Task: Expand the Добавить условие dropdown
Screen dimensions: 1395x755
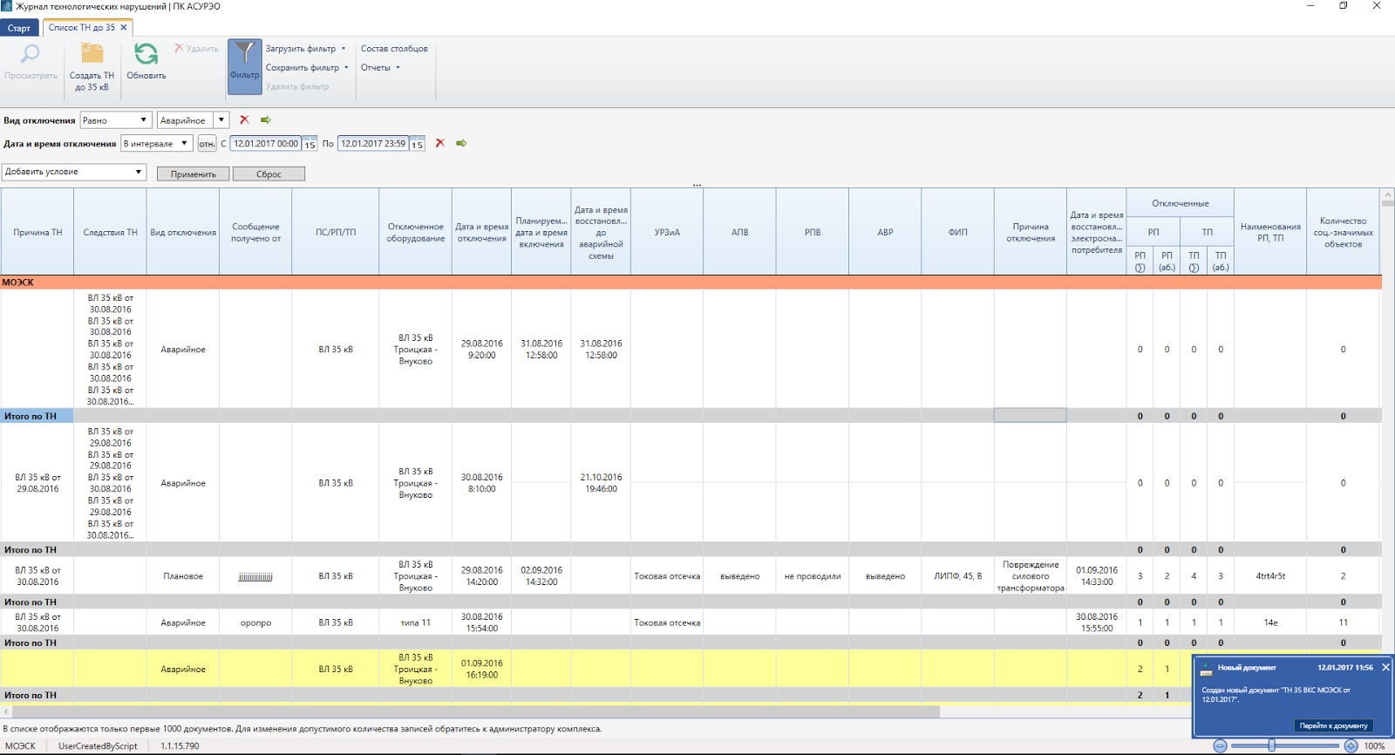Action: click(73, 172)
